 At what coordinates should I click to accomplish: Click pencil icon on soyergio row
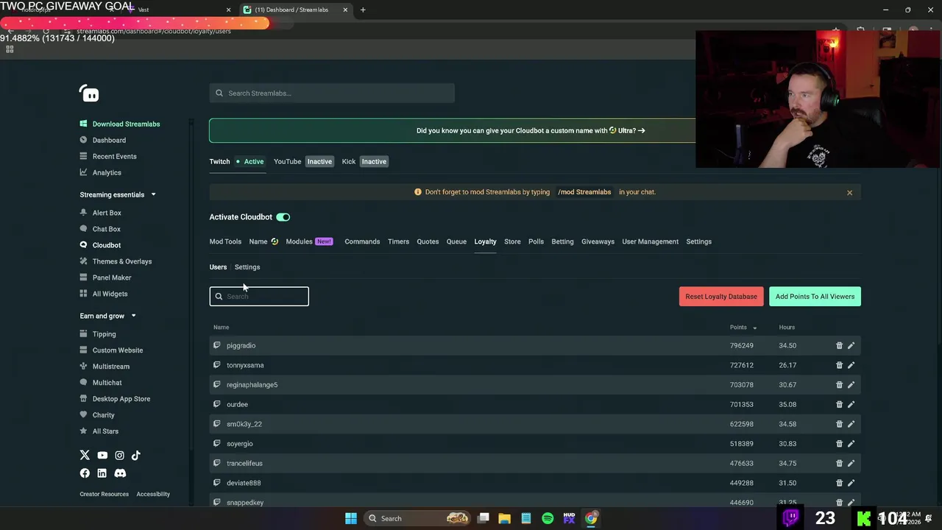(x=851, y=443)
